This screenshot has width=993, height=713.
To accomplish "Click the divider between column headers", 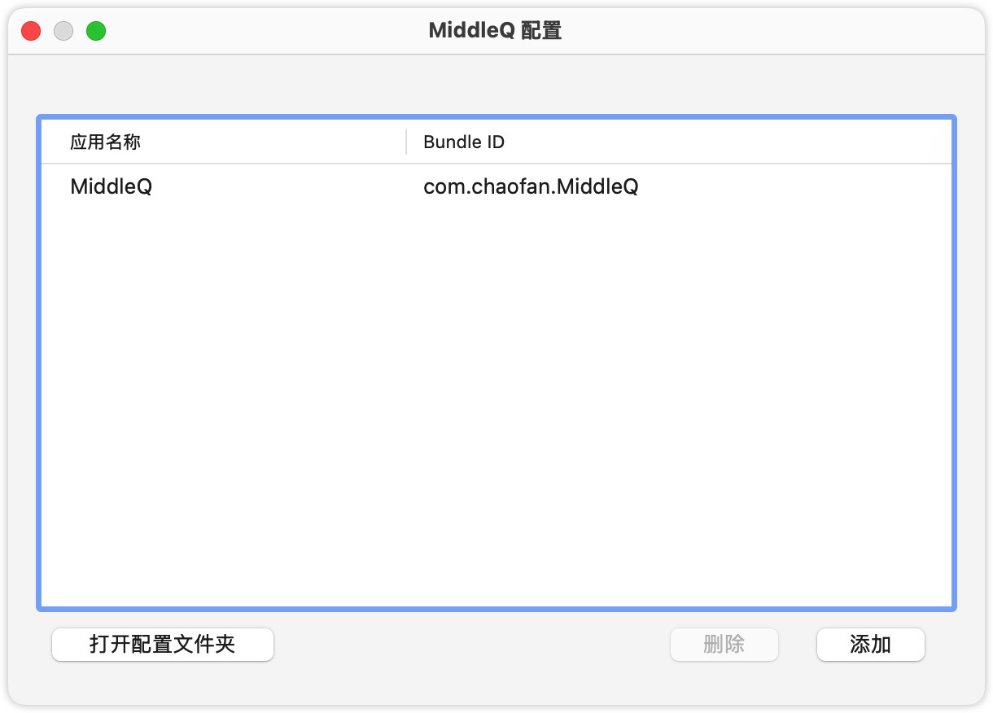I will pos(406,142).
